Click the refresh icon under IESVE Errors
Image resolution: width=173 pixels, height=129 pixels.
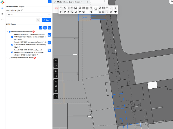49,28
